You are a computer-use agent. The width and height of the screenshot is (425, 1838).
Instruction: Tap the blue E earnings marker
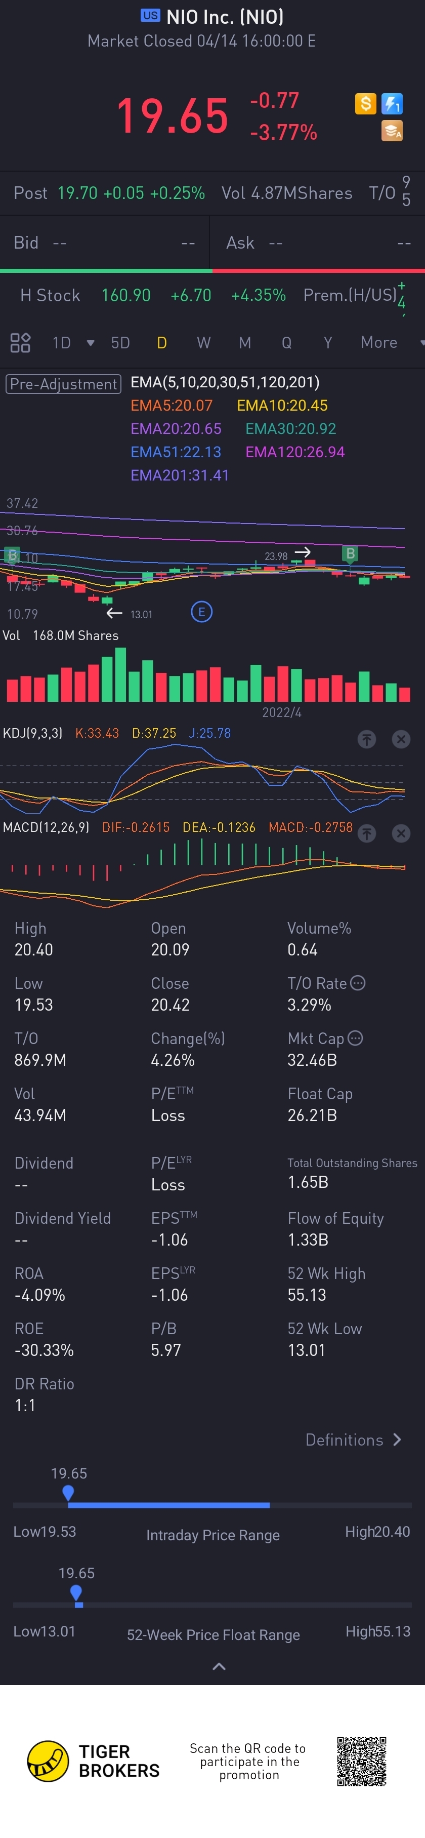coord(202,612)
